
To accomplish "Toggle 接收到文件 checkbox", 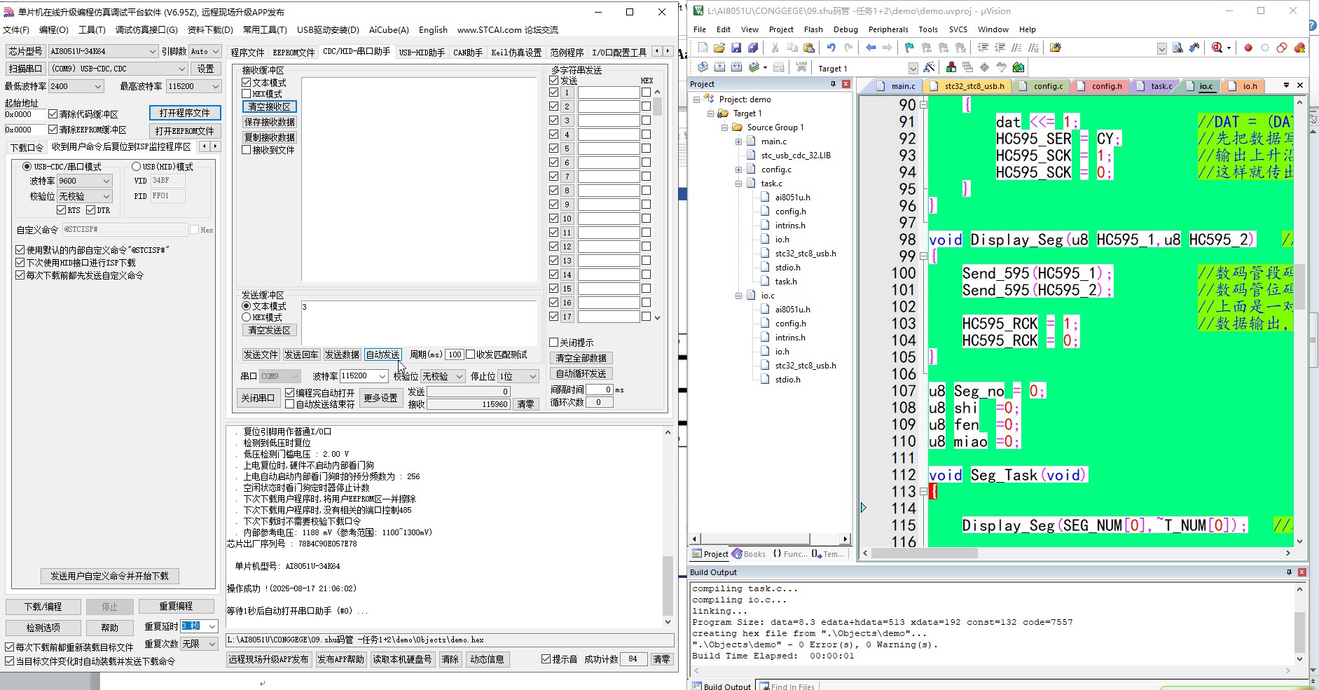I will click(x=247, y=150).
